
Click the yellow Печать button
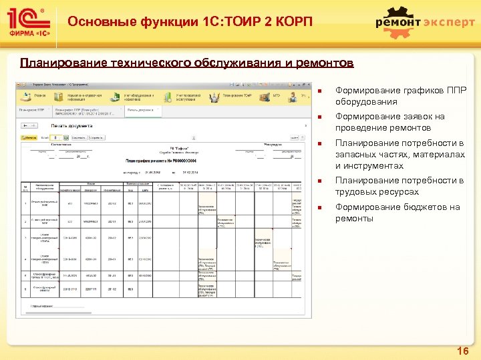(x=29, y=138)
